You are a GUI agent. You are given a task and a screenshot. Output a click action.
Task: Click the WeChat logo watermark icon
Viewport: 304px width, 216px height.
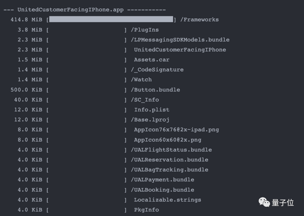pos(264,202)
